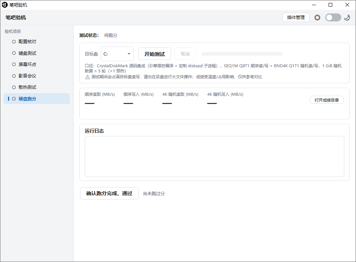Click the 4K 随机读取 (MB/s) label
Screen dimensions: 356x262
coord(180,94)
